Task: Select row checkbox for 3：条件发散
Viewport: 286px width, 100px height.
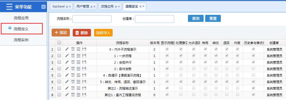Action: pyautogui.click(x=59, y=69)
